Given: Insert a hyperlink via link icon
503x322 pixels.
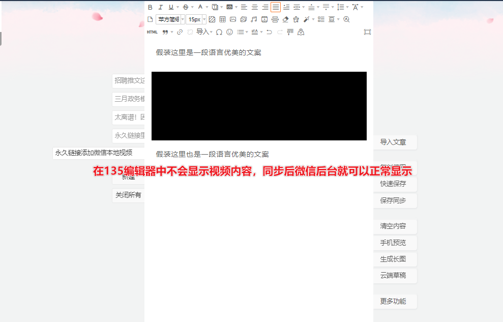Looking at the screenshot, I should tap(180, 32).
